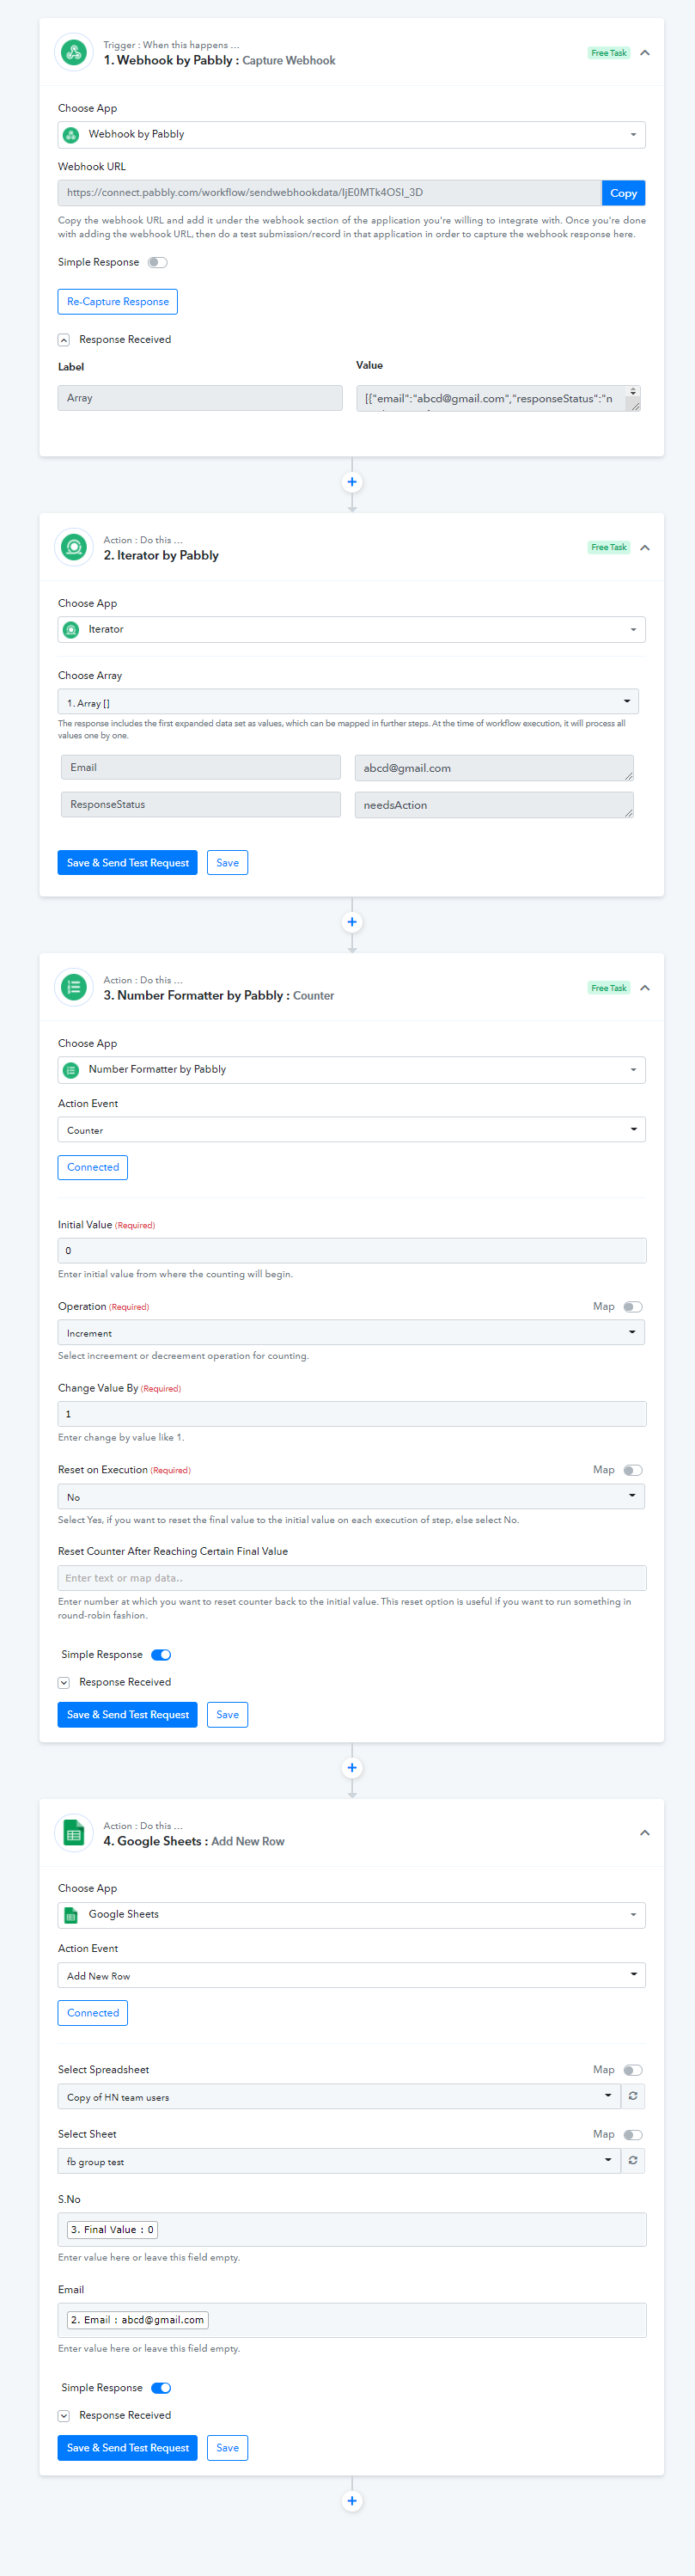The image size is (695, 2576).
Task: Open the Reset on Execution dropdown
Action: (x=351, y=1496)
